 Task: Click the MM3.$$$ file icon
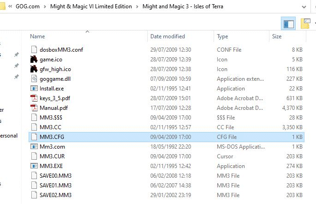coord(34,117)
